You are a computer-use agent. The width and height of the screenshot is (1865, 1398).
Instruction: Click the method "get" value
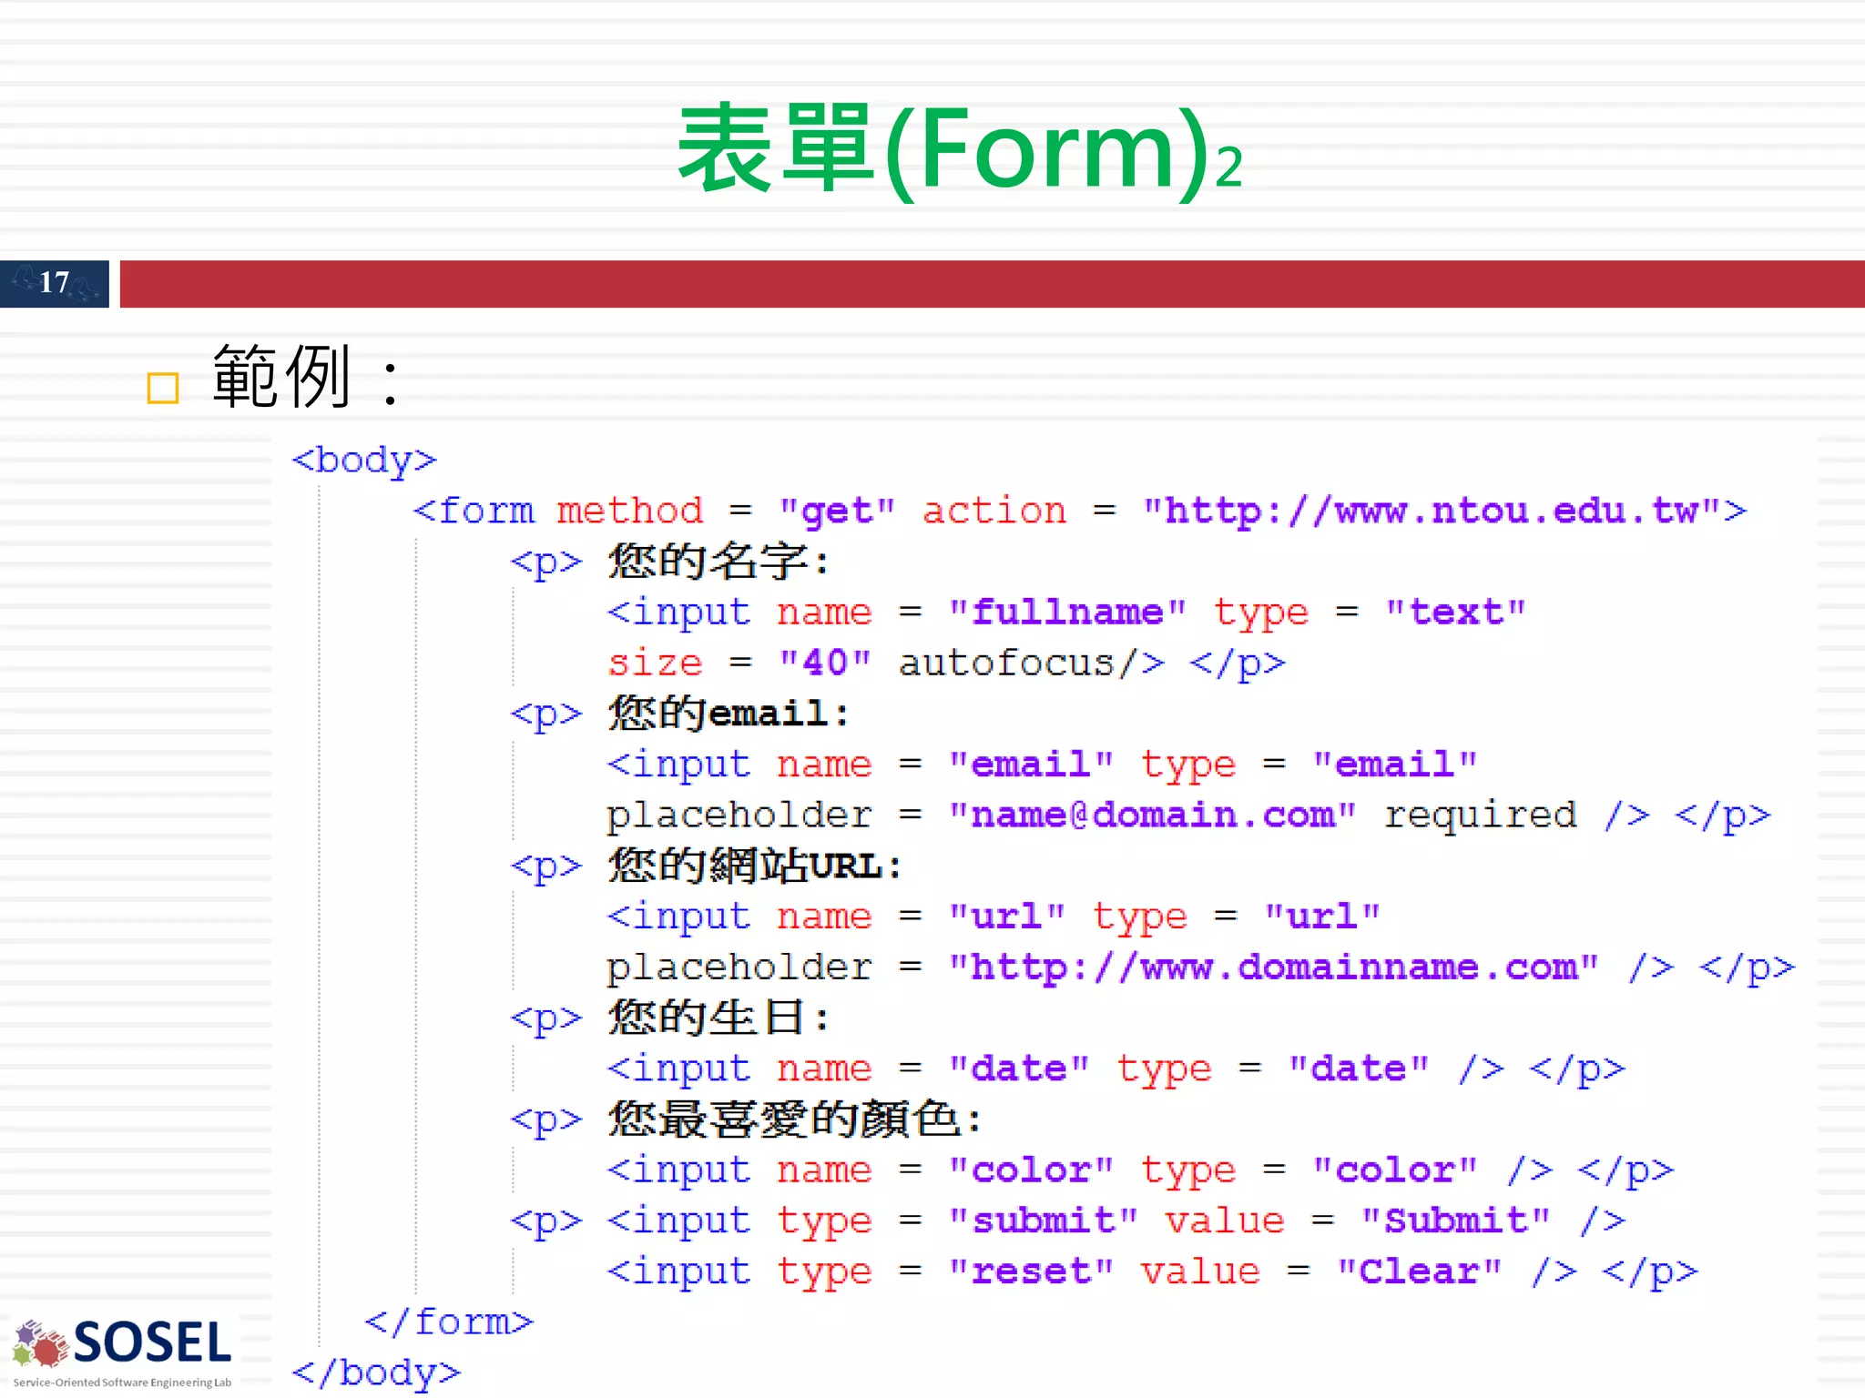pos(837,512)
